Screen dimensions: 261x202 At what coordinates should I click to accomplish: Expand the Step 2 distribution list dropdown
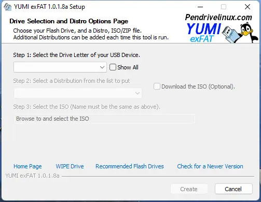tap(78, 93)
